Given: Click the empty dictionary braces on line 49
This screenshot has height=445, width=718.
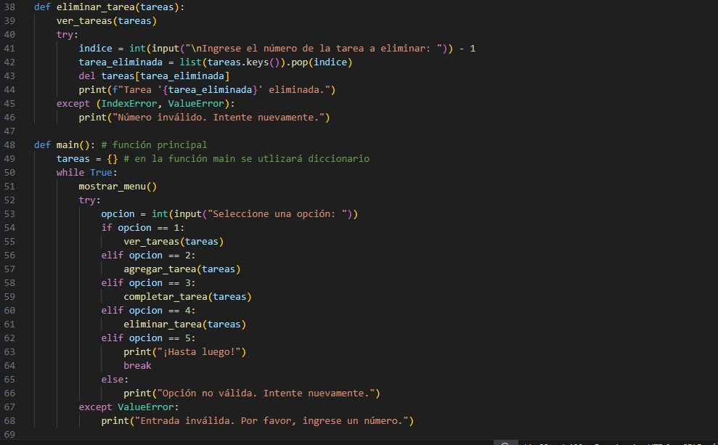Looking at the screenshot, I should coord(112,158).
